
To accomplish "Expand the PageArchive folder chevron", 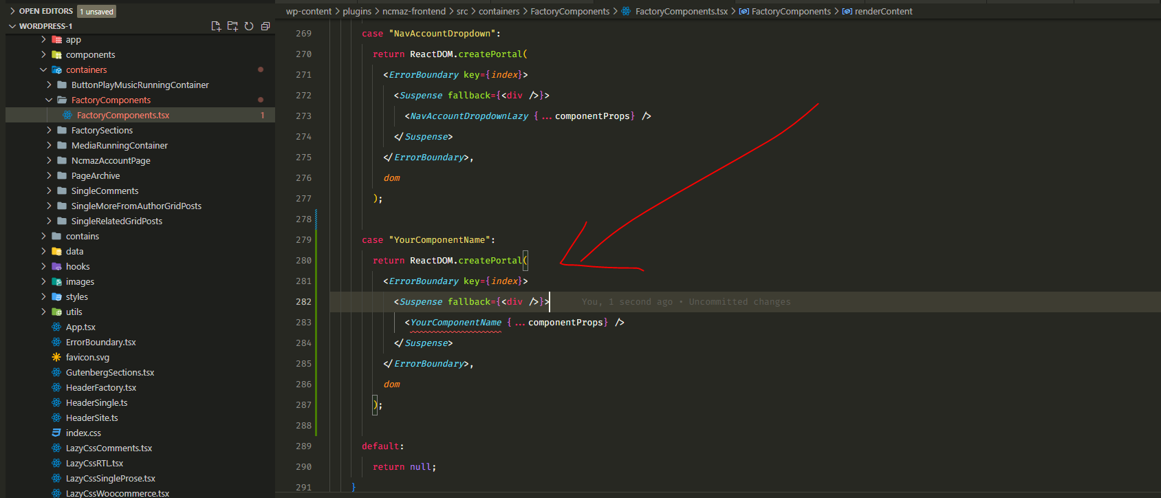I will point(49,176).
